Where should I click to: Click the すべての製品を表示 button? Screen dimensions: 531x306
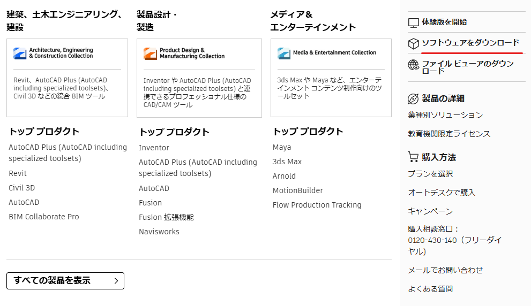coord(65,281)
